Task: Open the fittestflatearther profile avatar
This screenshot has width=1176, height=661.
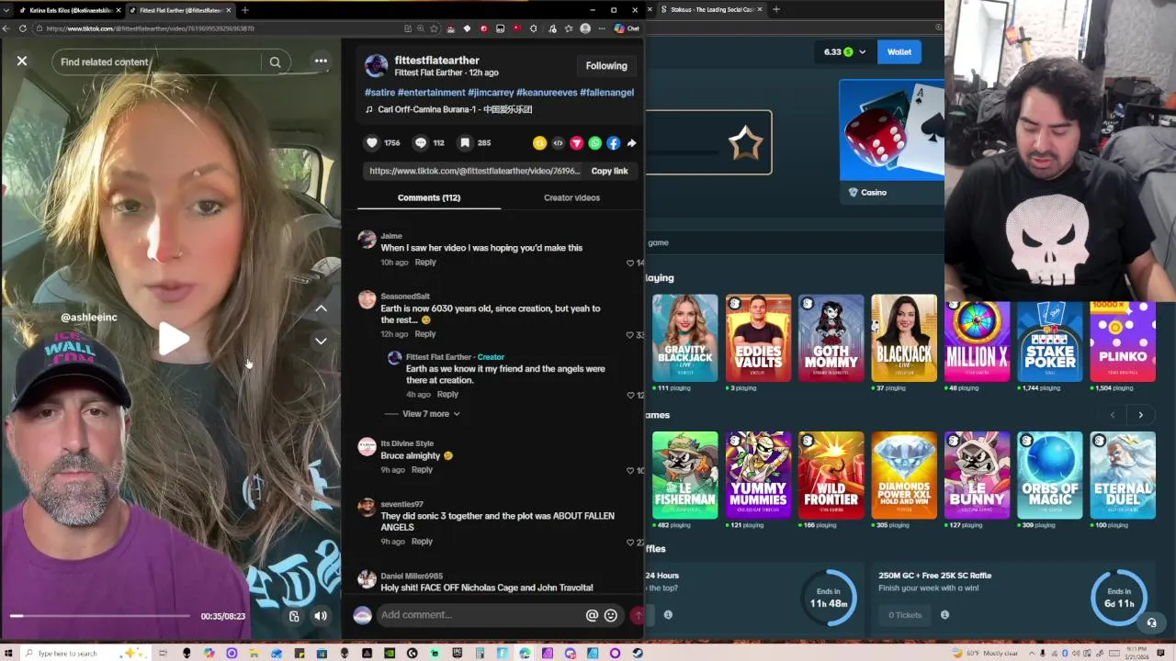Action: pyautogui.click(x=376, y=65)
